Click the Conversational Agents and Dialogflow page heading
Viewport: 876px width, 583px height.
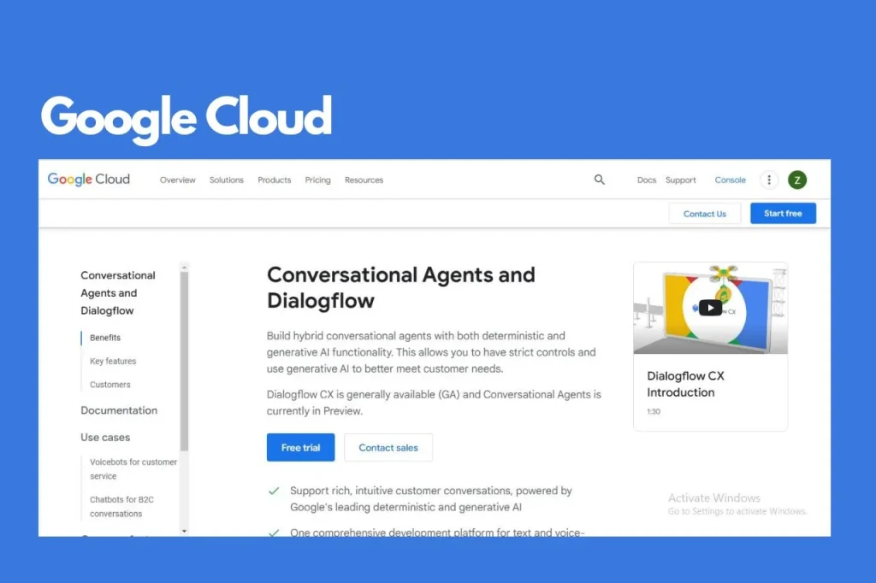point(400,287)
